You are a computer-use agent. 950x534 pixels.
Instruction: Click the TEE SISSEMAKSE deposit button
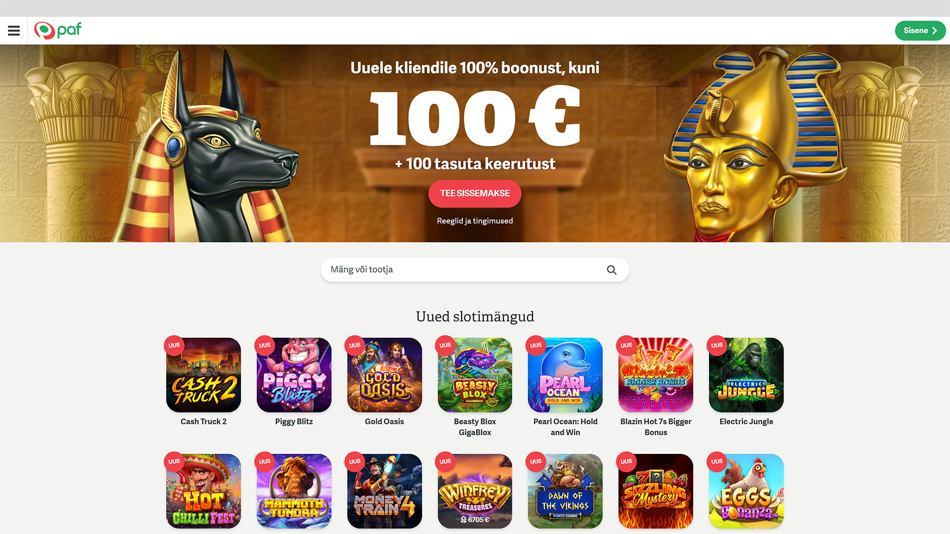click(475, 193)
